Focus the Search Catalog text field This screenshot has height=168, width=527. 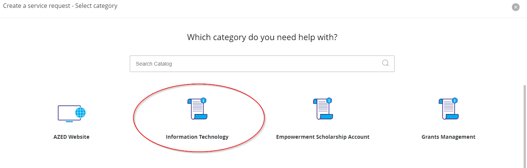(262, 64)
